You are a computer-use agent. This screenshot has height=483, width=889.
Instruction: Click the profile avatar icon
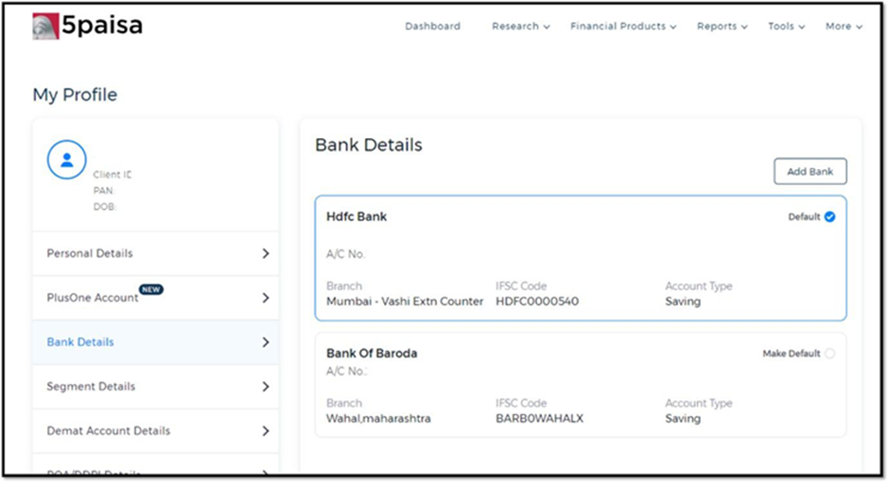point(67,160)
